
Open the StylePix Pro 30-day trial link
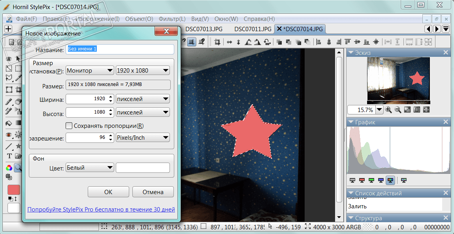(x=101, y=209)
